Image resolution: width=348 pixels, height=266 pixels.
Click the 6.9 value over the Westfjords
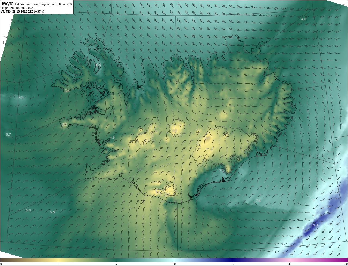(98, 65)
